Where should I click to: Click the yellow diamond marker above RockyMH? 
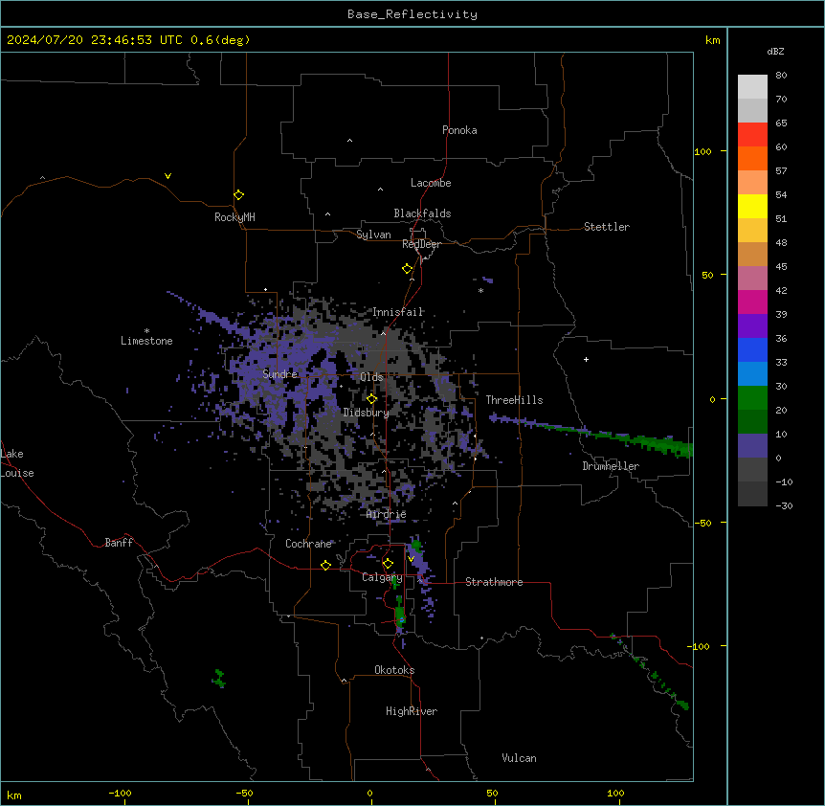(x=239, y=195)
